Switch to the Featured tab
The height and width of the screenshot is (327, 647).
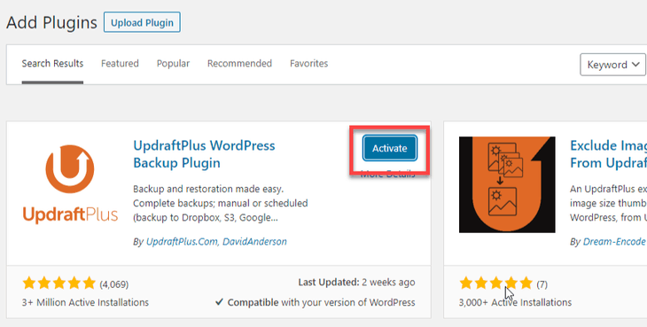coord(120,64)
